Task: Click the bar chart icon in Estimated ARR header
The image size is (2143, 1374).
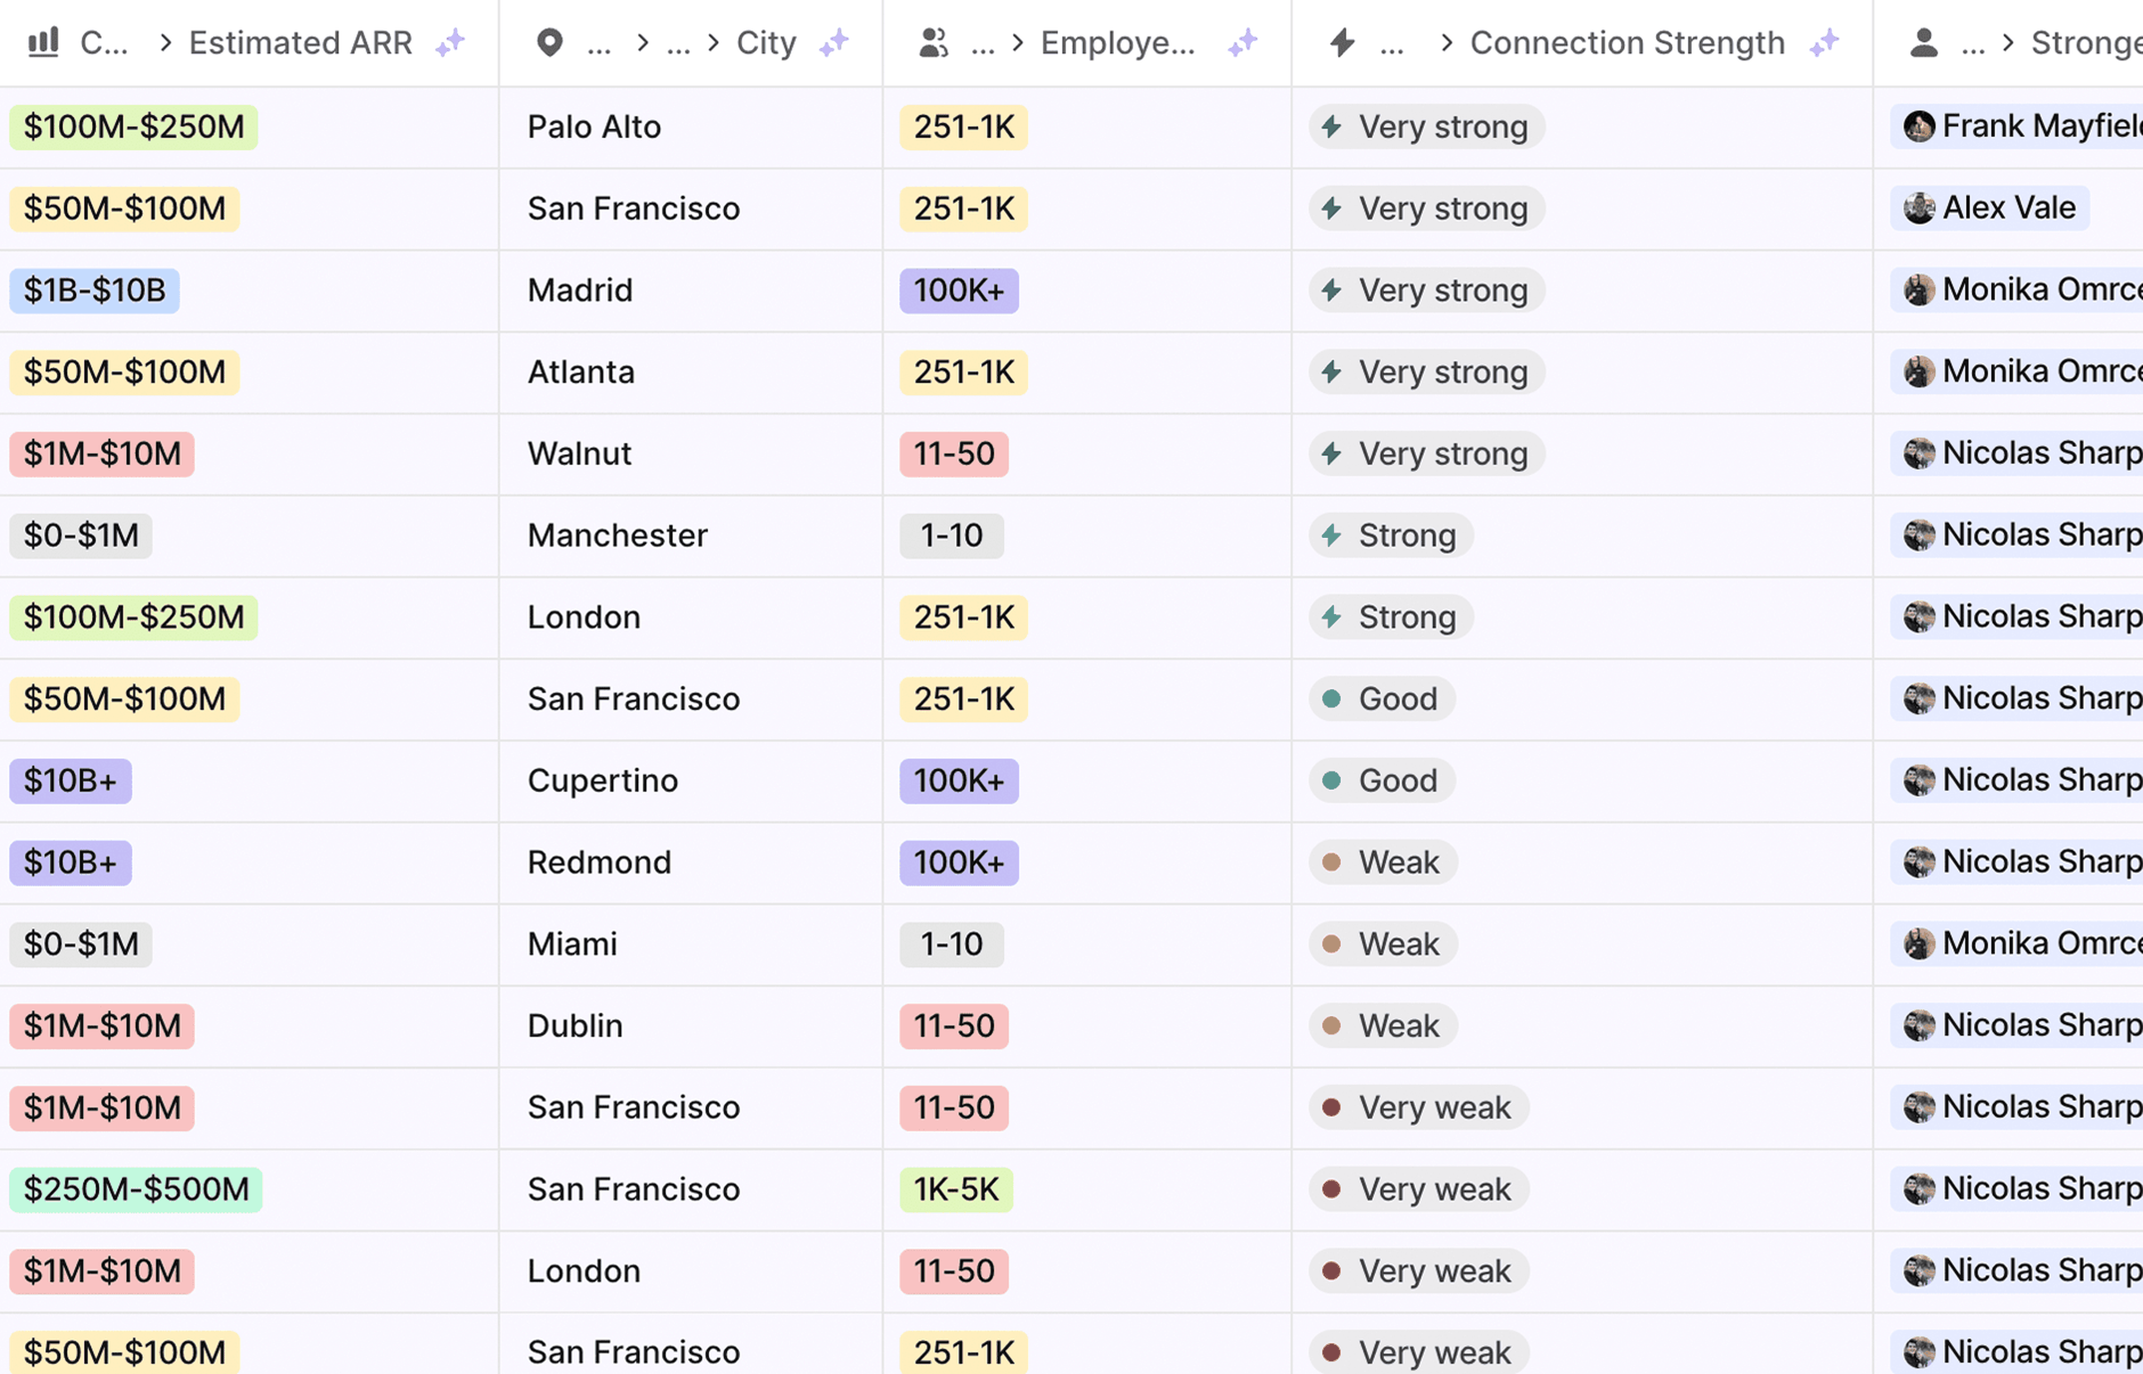Action: pyautogui.click(x=44, y=42)
